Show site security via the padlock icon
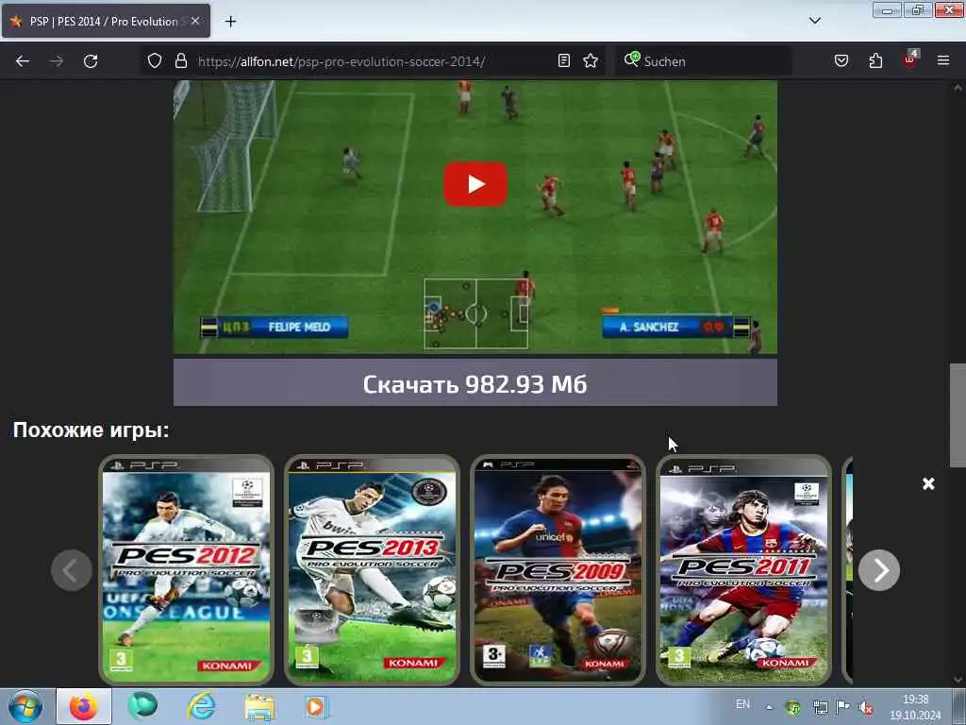The height and width of the screenshot is (725, 966). click(x=180, y=60)
